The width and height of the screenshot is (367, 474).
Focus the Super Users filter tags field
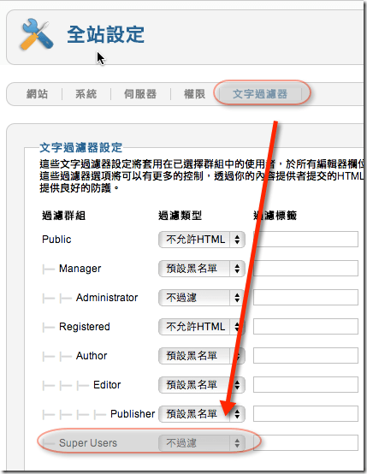tap(305, 443)
